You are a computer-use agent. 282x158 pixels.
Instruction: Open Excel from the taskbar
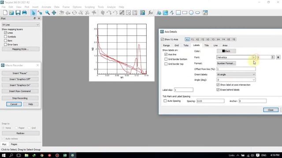coord(65,155)
